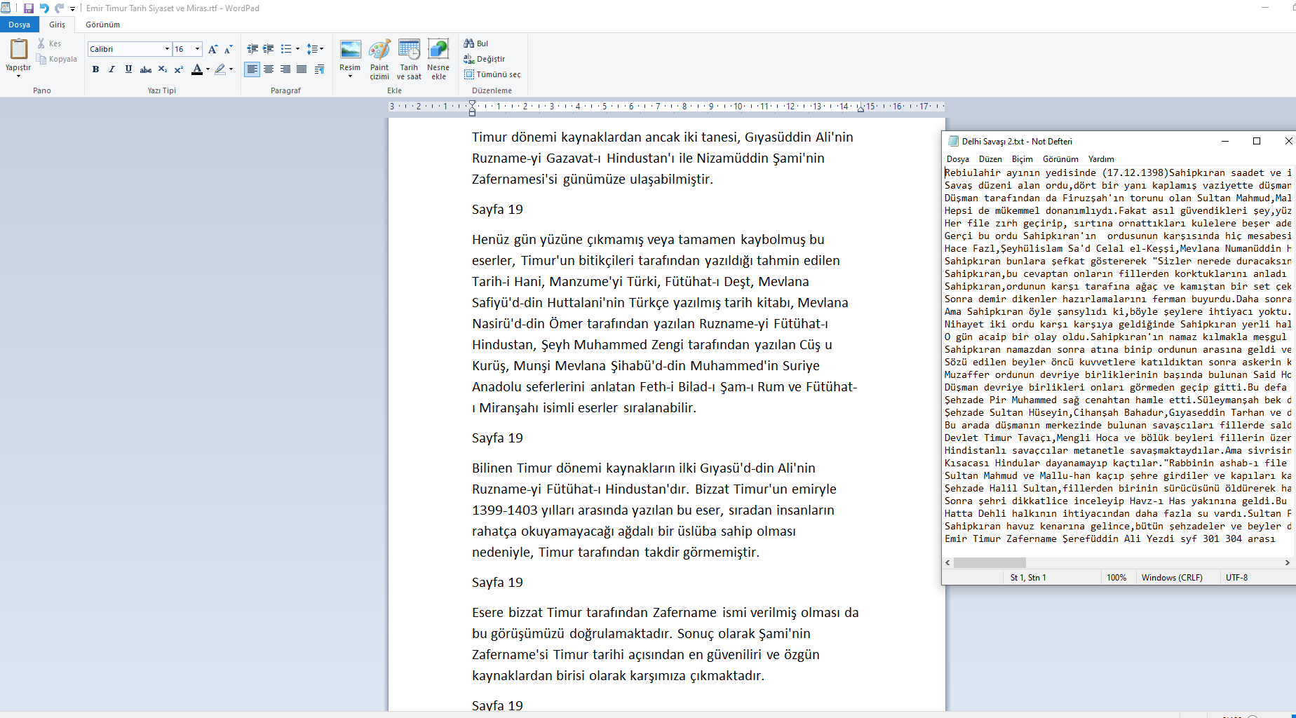Open the highlight color dropdown arrow
Screen dimensions: 1296x718
(x=231, y=69)
